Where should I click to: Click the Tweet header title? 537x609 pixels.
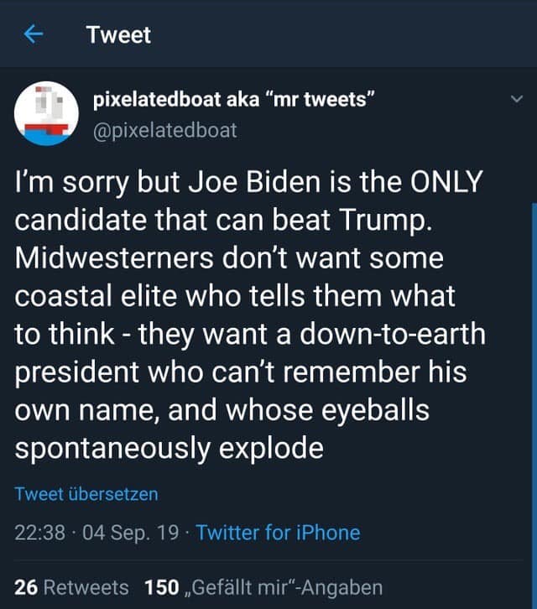[118, 35]
